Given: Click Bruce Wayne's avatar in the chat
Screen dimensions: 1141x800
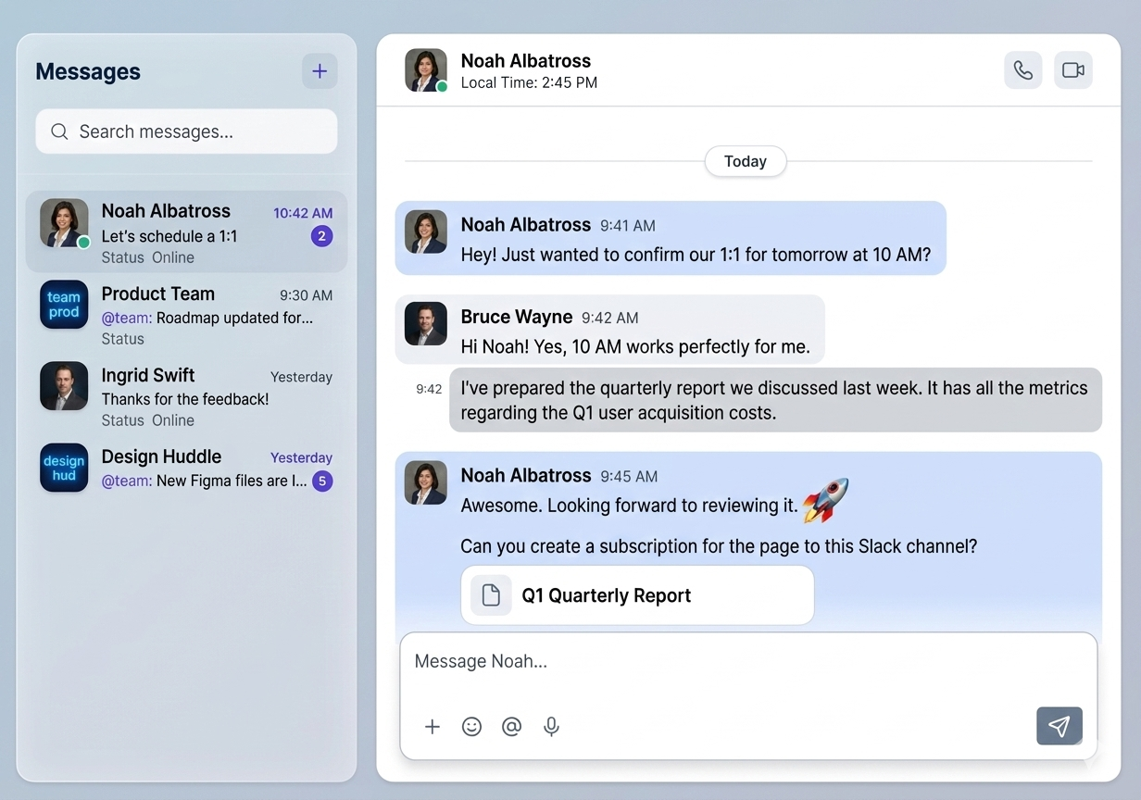Looking at the screenshot, I should coord(426,323).
